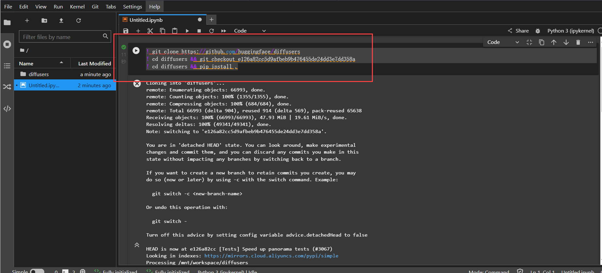
Task: Enable the debugger bug icon
Action: (x=538, y=31)
